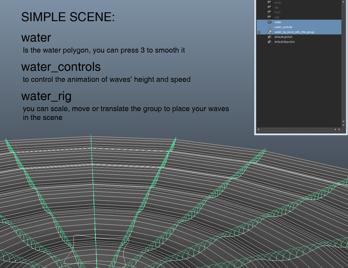348x268 pixels.
Task: Select the water node in the Outliner
Action: tap(278, 22)
